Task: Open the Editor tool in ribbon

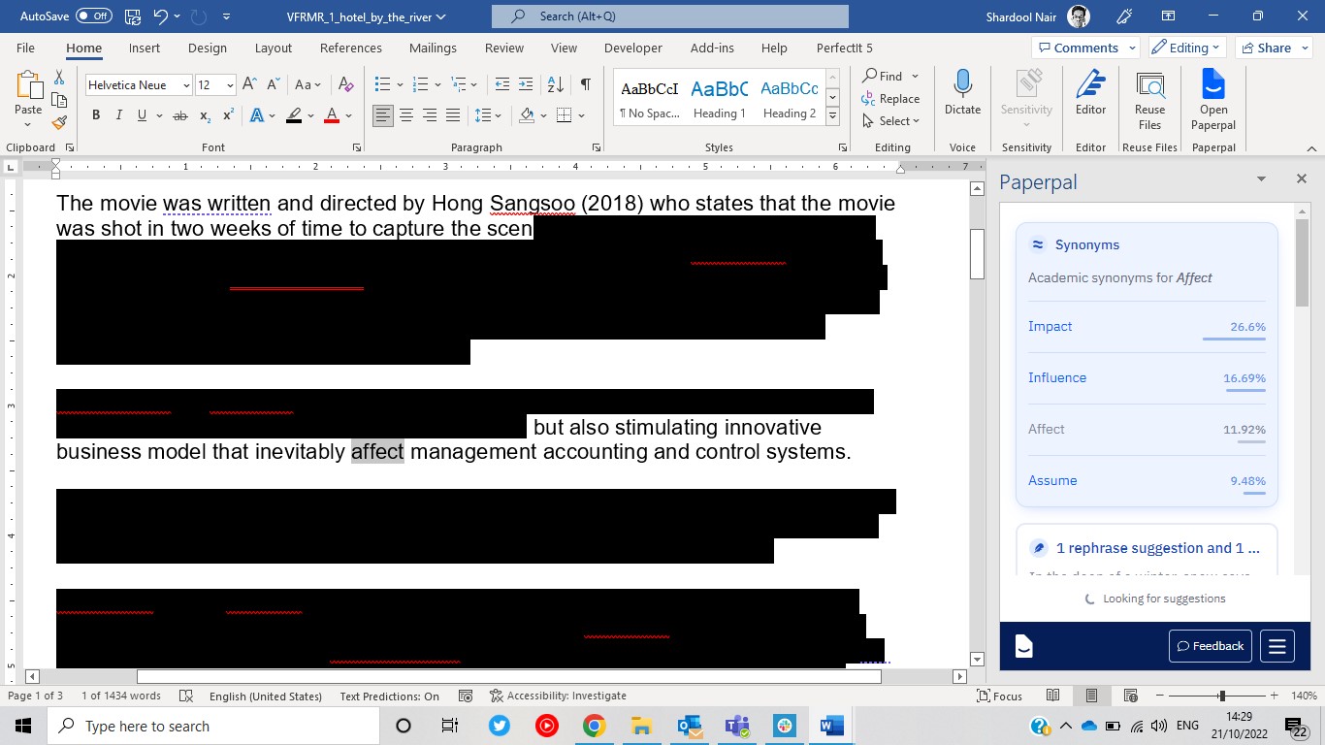Action: [x=1090, y=85]
